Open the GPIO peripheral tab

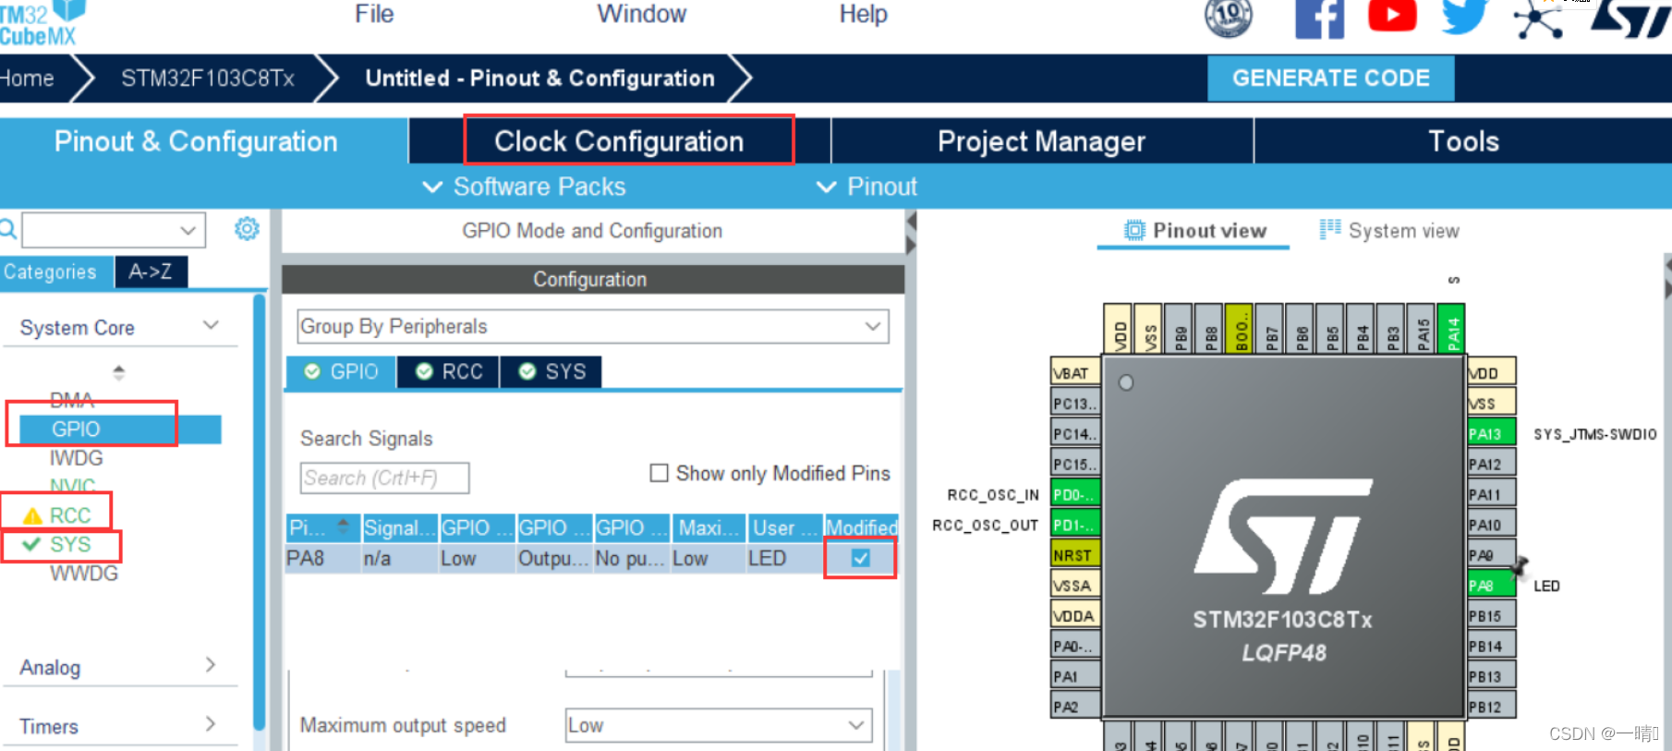point(342,371)
